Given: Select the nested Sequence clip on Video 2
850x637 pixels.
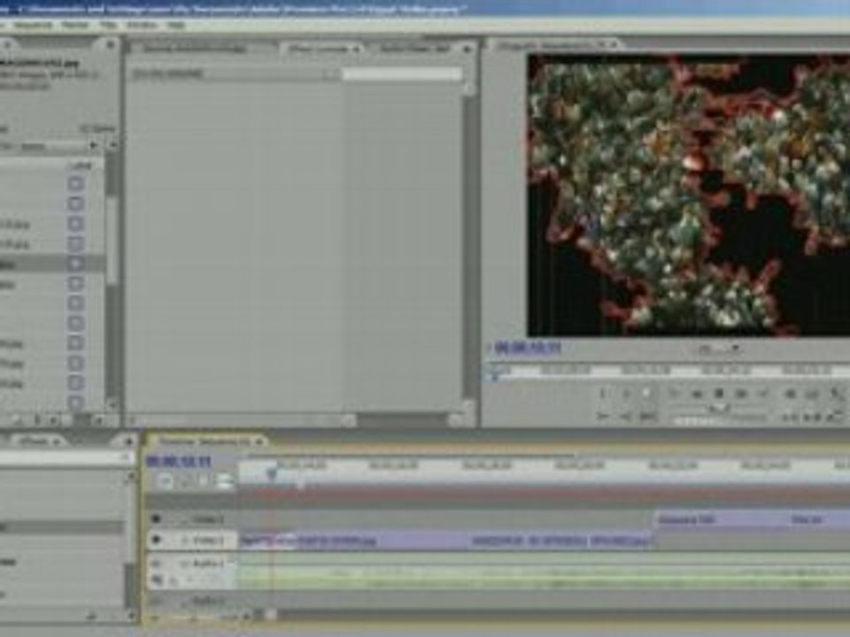Looking at the screenshot, I should pos(722,520).
